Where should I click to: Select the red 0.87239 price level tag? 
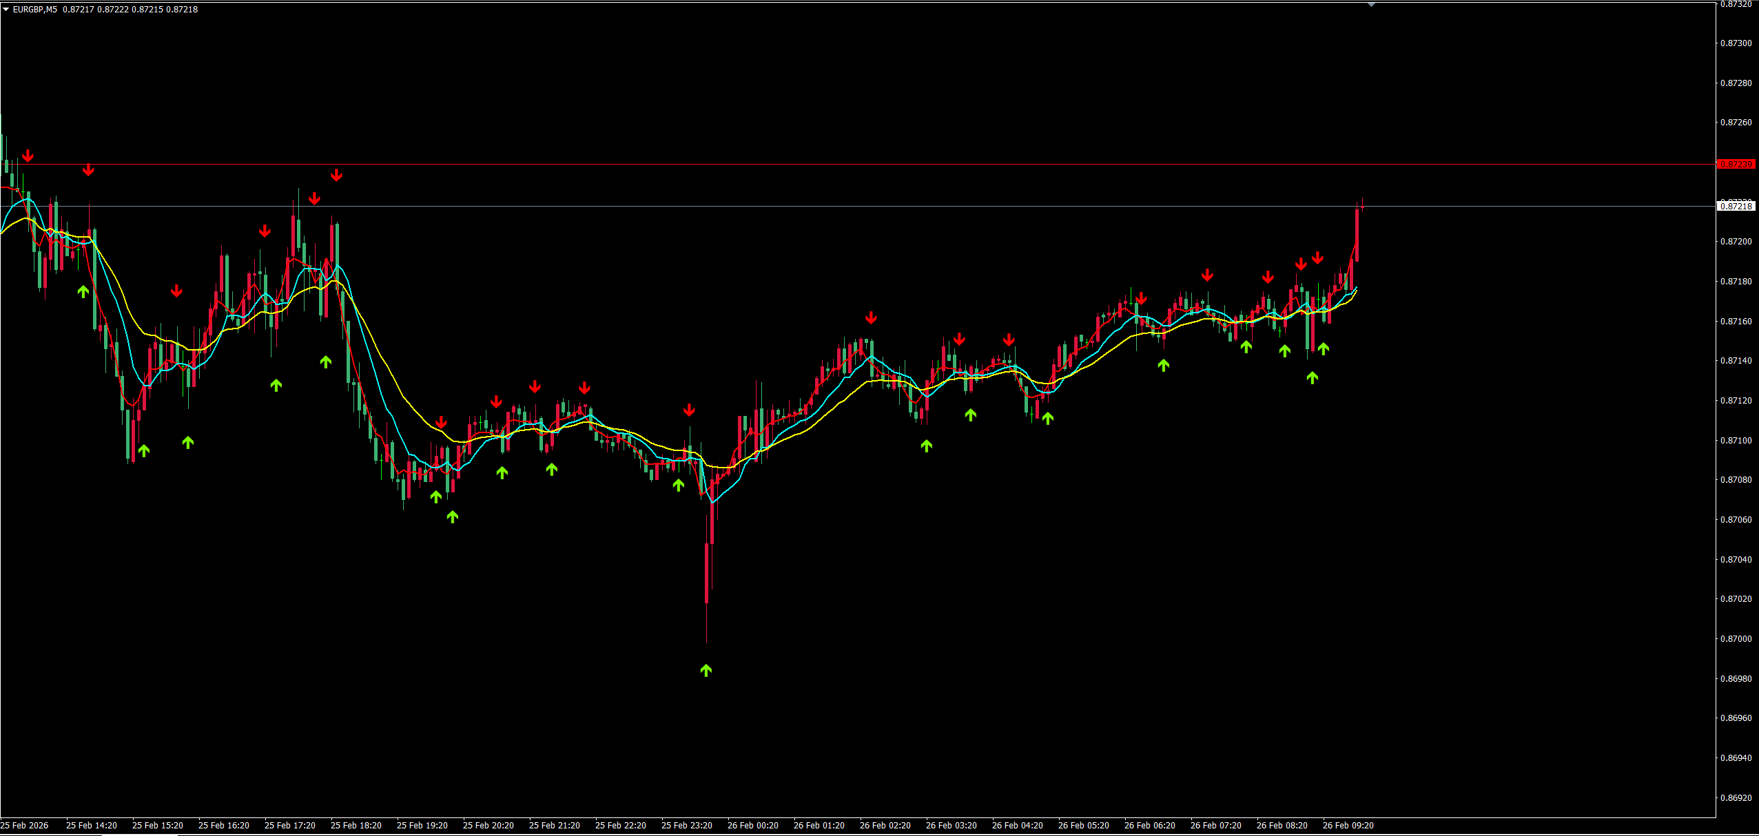1736,165
